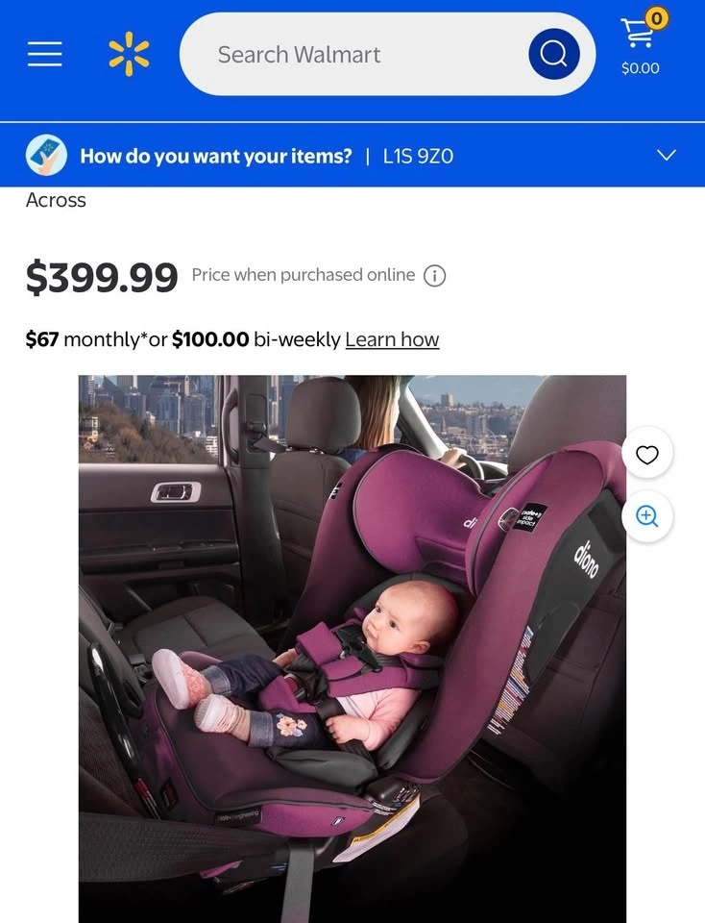Click the Search Walmart input field
Image resolution: width=705 pixels, height=923 pixels.
[352, 54]
